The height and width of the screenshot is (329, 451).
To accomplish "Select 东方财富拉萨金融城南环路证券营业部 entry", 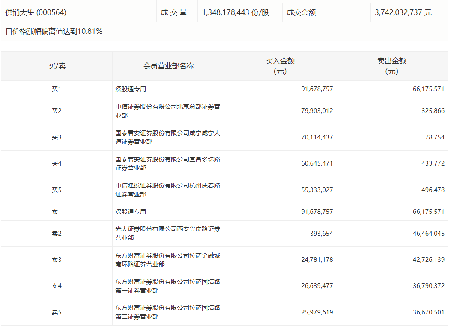I will (x=167, y=260).
